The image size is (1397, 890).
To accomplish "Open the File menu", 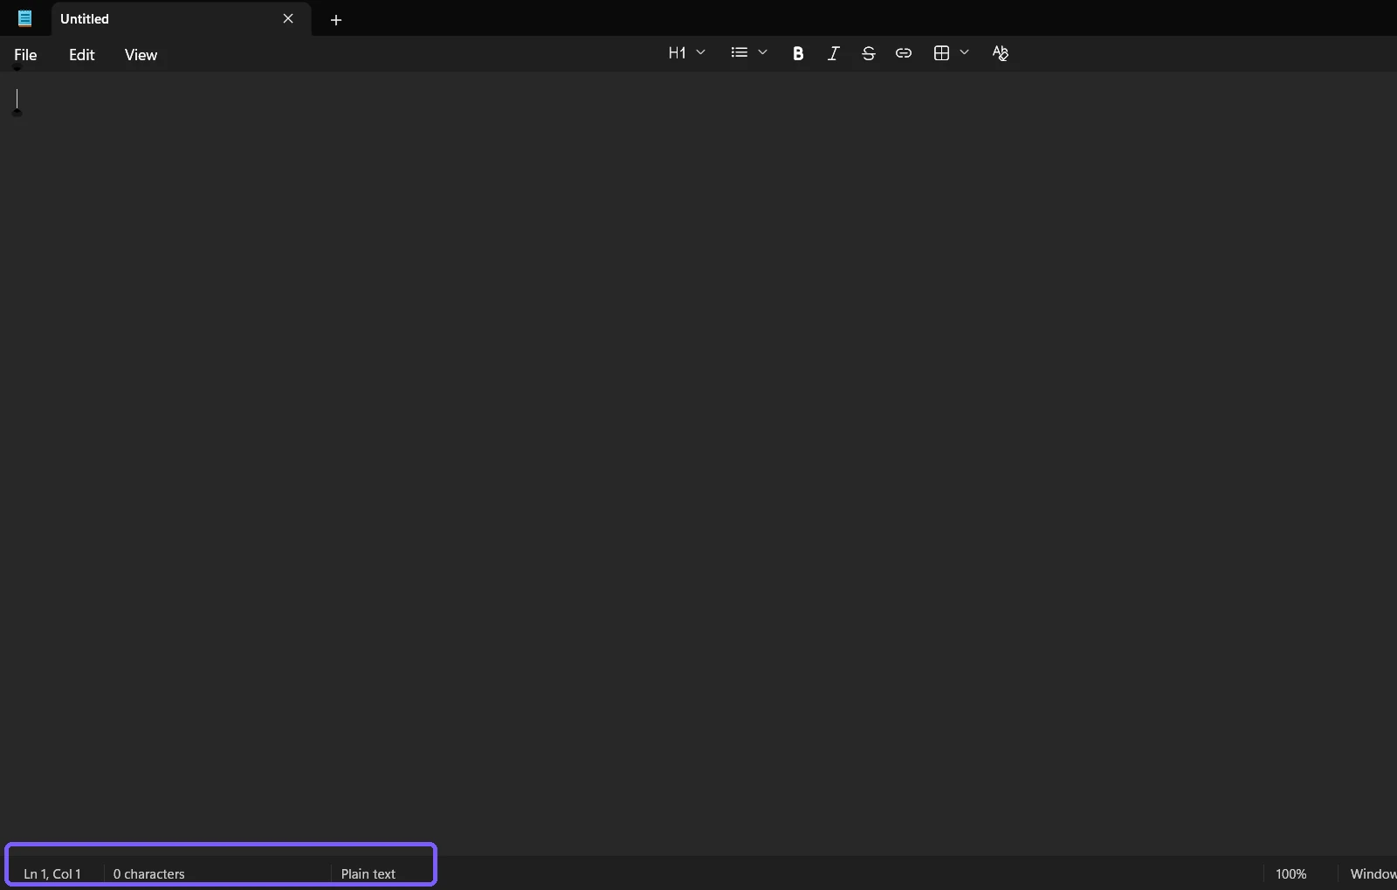I will tap(25, 55).
